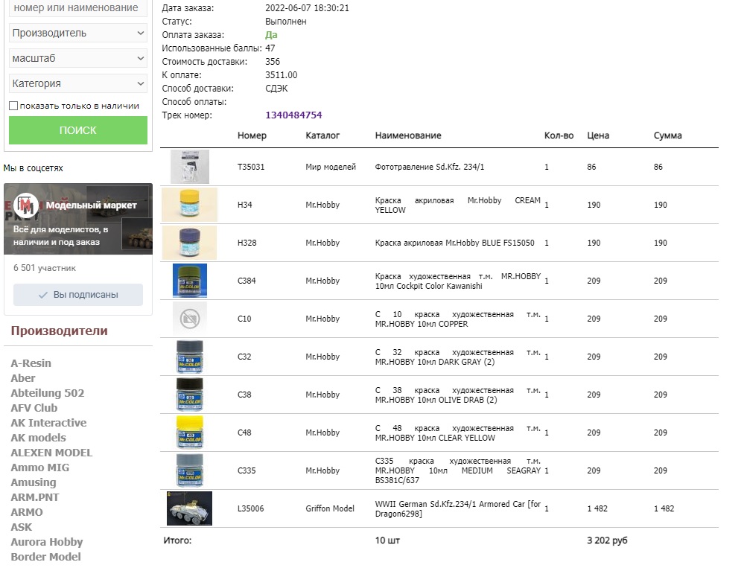Viewport: 744px width, 568px height.
Task: Select ALEXEN MODEL manufacturer
Action: coord(51,453)
